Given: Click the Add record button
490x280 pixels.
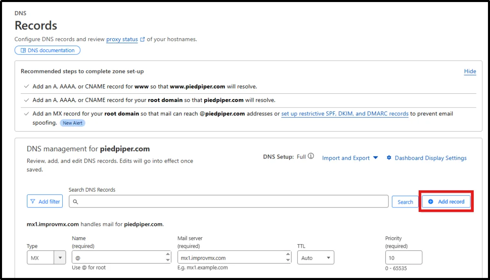Looking at the screenshot, I should [446, 201].
